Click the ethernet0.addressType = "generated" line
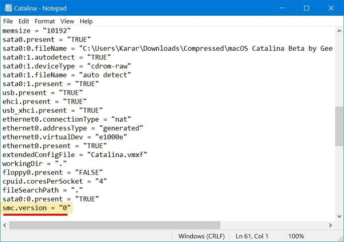 tap(73, 128)
